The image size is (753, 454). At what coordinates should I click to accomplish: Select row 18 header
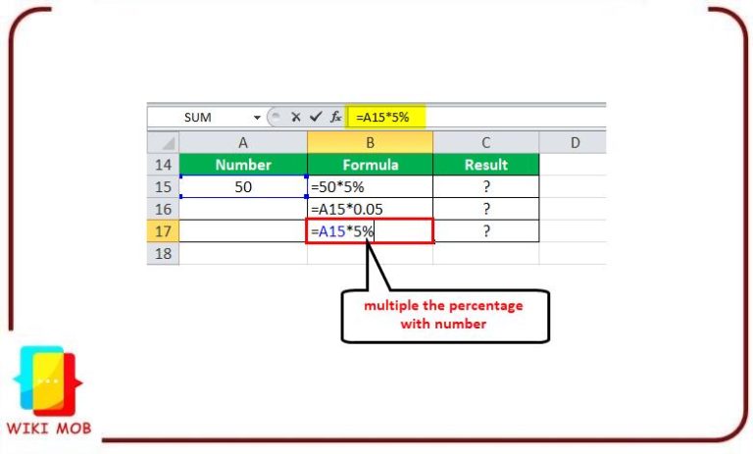coord(163,254)
